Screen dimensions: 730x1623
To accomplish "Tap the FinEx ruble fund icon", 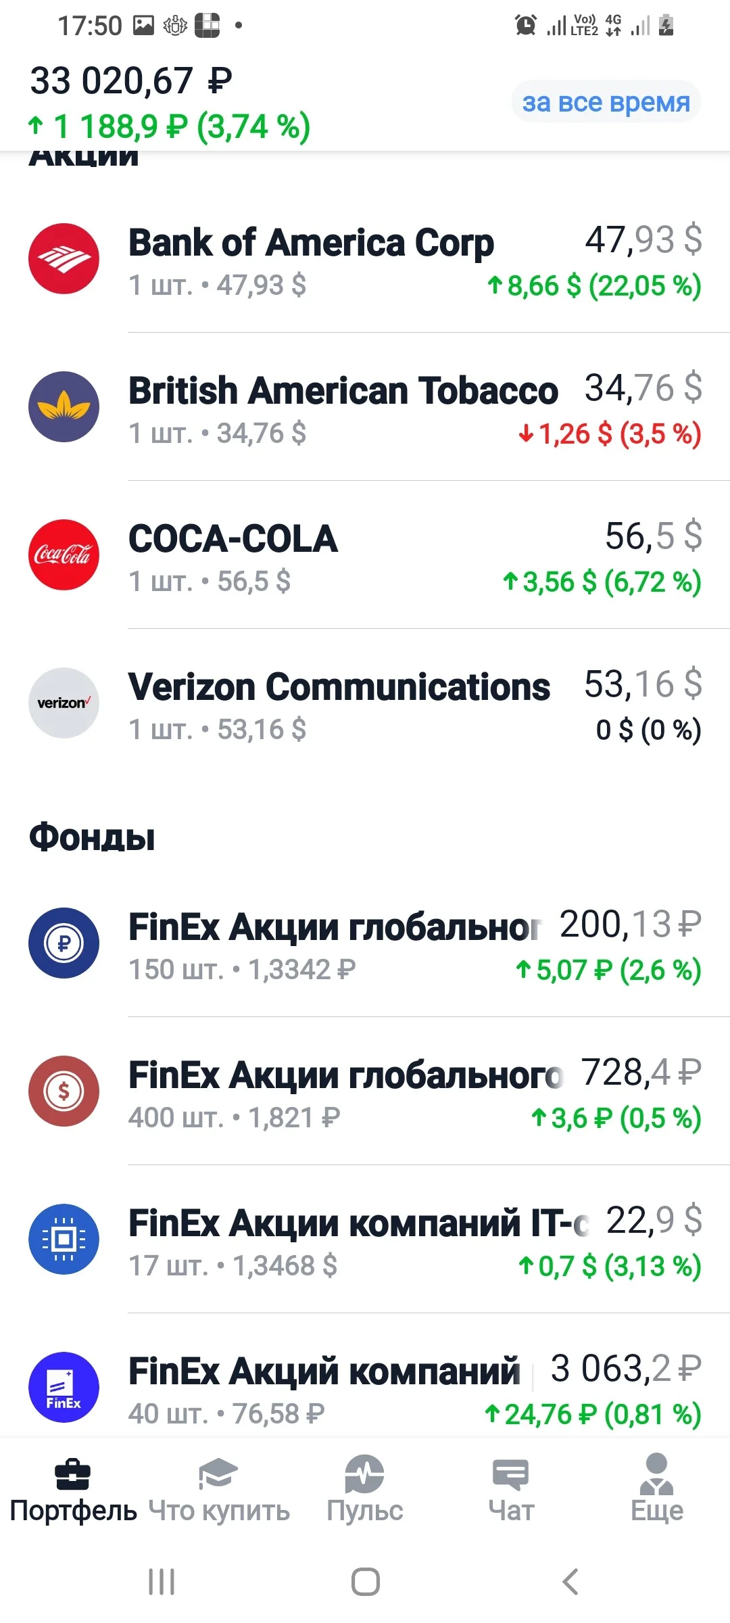I will coord(64,943).
